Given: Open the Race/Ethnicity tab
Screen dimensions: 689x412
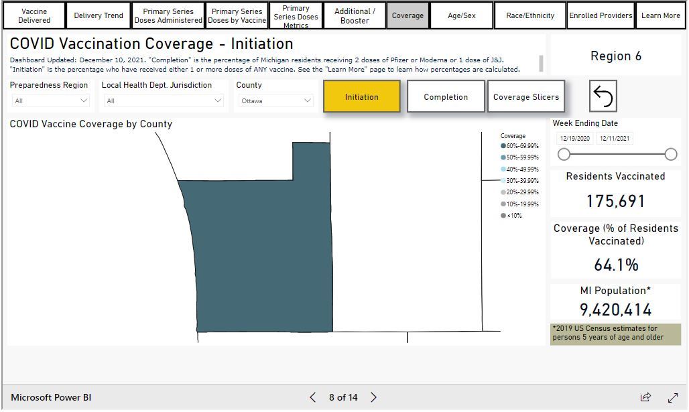Looking at the screenshot, I should click(530, 15).
